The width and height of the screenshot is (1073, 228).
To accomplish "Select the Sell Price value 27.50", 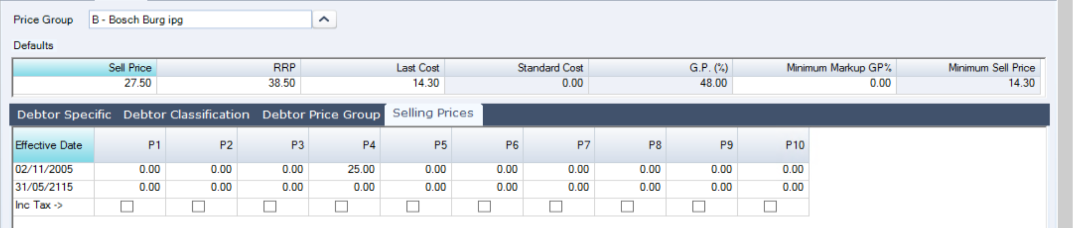I will [85, 84].
